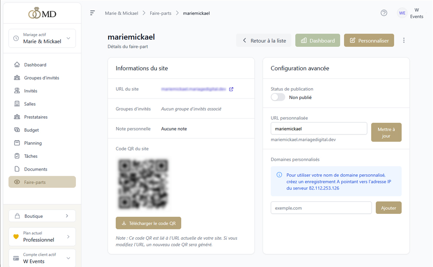Click the W Events user name
The width and height of the screenshot is (433, 267).
coord(417,13)
